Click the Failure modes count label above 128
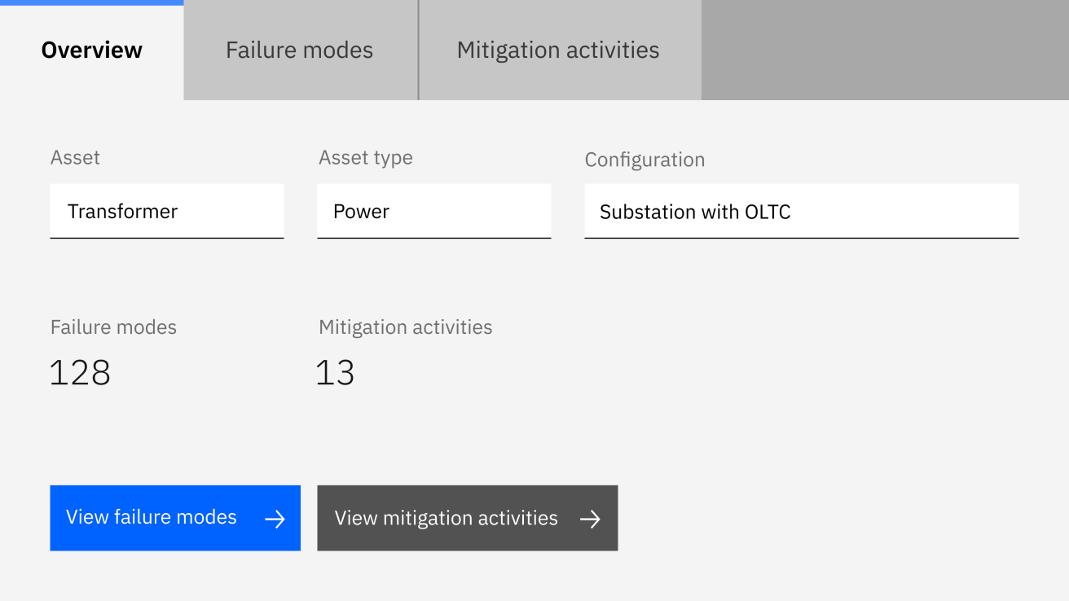The width and height of the screenshot is (1069, 601). (113, 327)
